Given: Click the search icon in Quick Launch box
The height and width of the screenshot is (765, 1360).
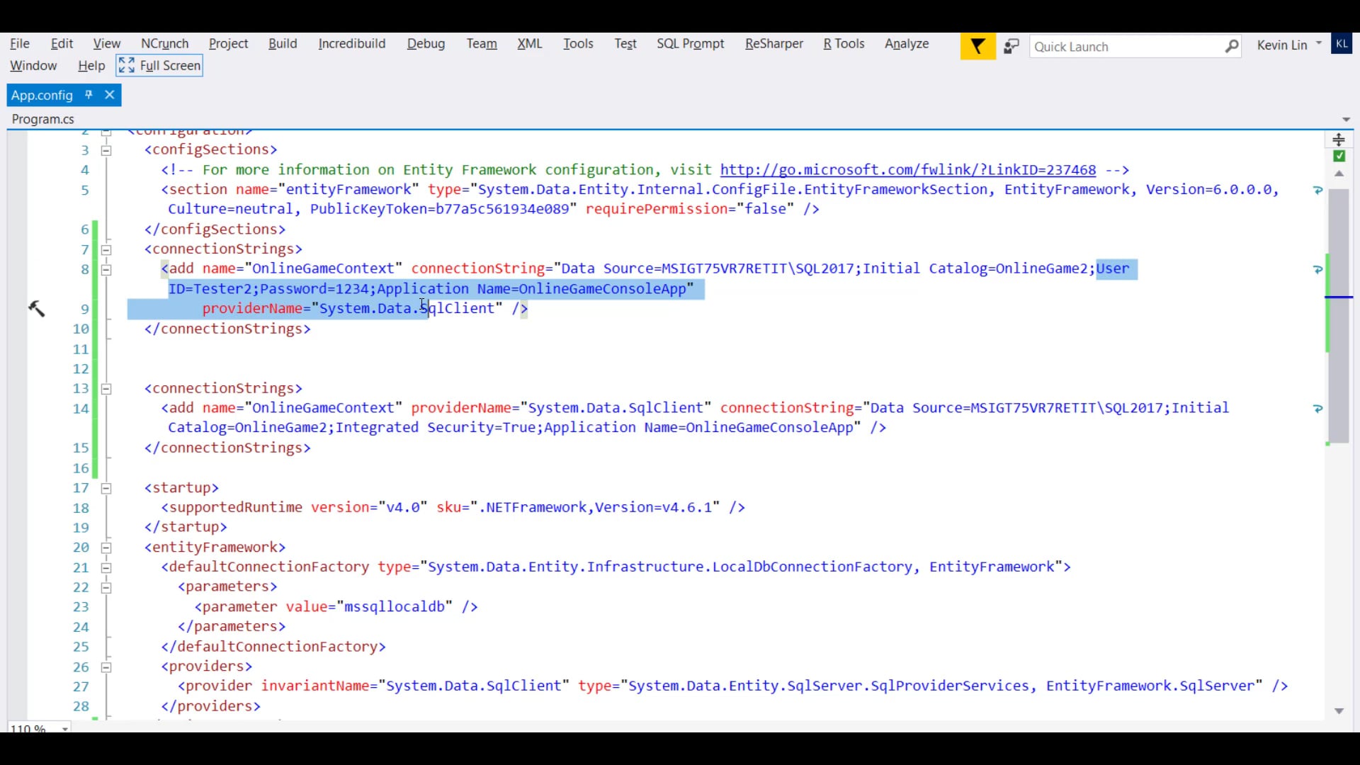Looking at the screenshot, I should coord(1231,45).
